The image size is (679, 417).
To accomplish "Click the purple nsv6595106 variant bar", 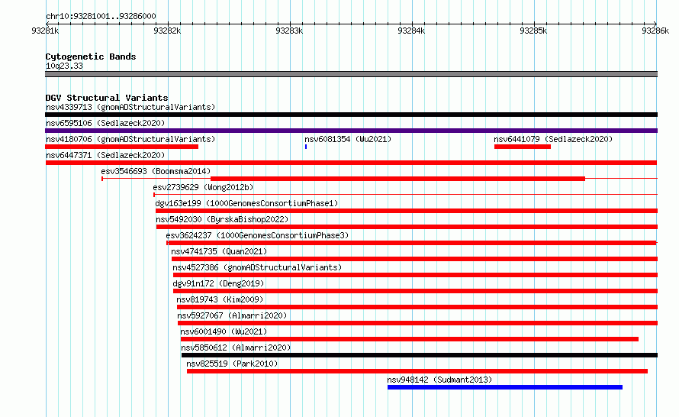I will click(351, 131).
